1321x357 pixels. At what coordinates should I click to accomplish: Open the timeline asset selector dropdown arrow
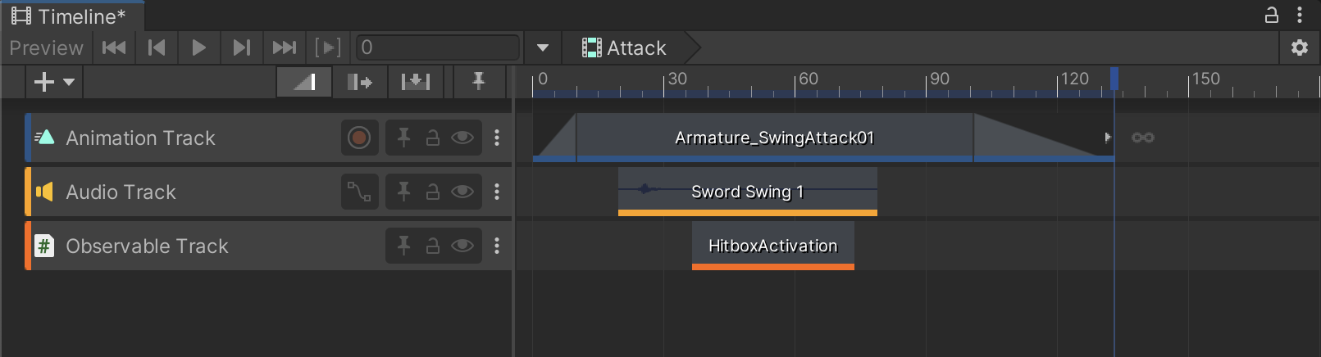(542, 48)
